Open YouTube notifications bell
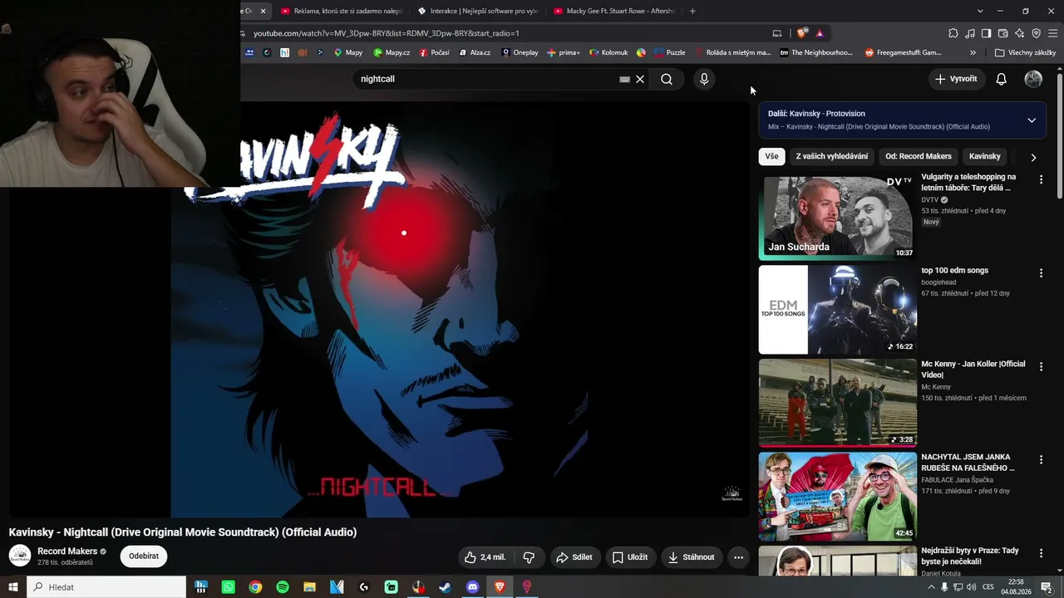This screenshot has height=598, width=1064. pos(1002,79)
